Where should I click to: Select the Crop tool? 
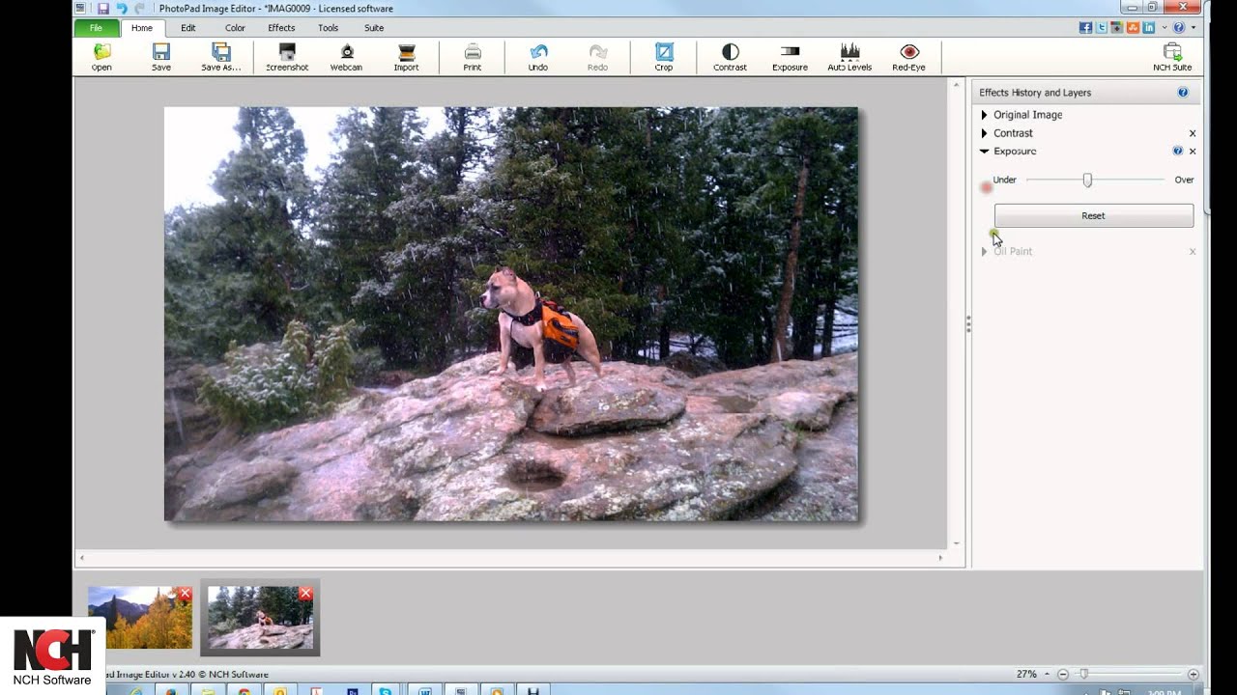[x=664, y=57]
